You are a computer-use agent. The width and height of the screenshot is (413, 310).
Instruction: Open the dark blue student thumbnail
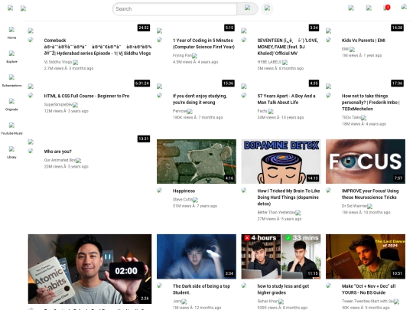tap(197, 256)
